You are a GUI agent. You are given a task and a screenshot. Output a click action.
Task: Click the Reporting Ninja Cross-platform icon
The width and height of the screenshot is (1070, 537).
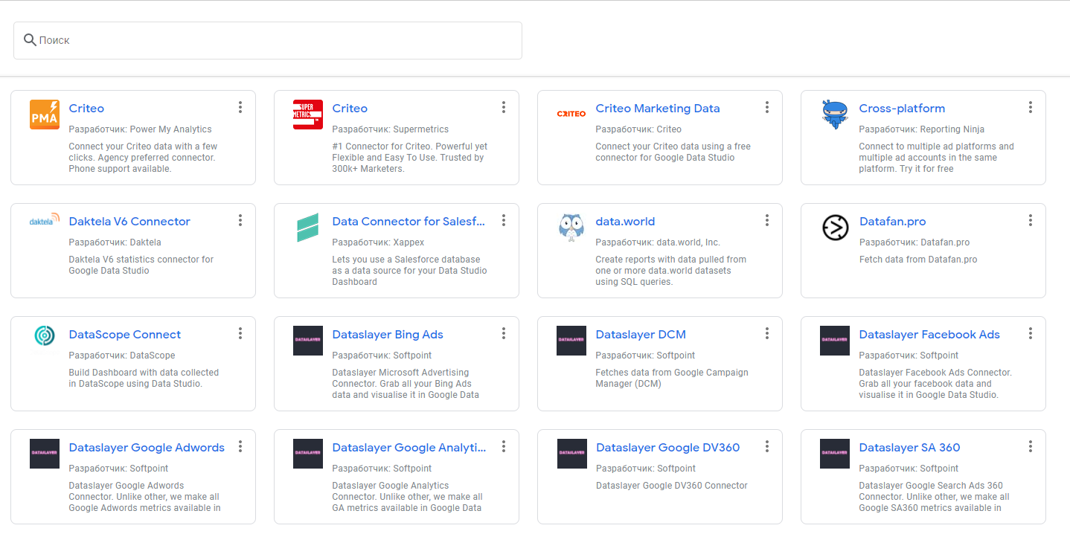pos(835,115)
